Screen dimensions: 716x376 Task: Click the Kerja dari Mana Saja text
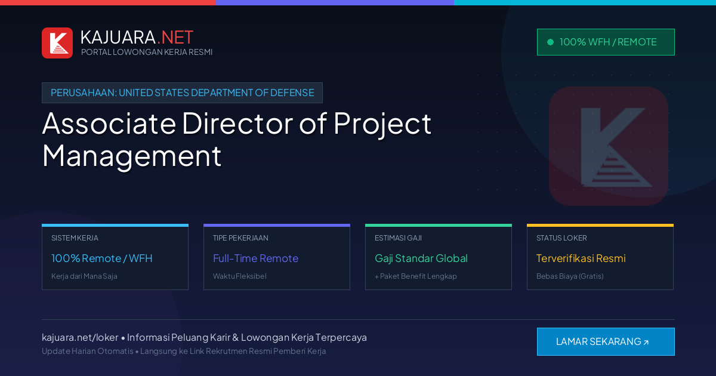coord(84,276)
